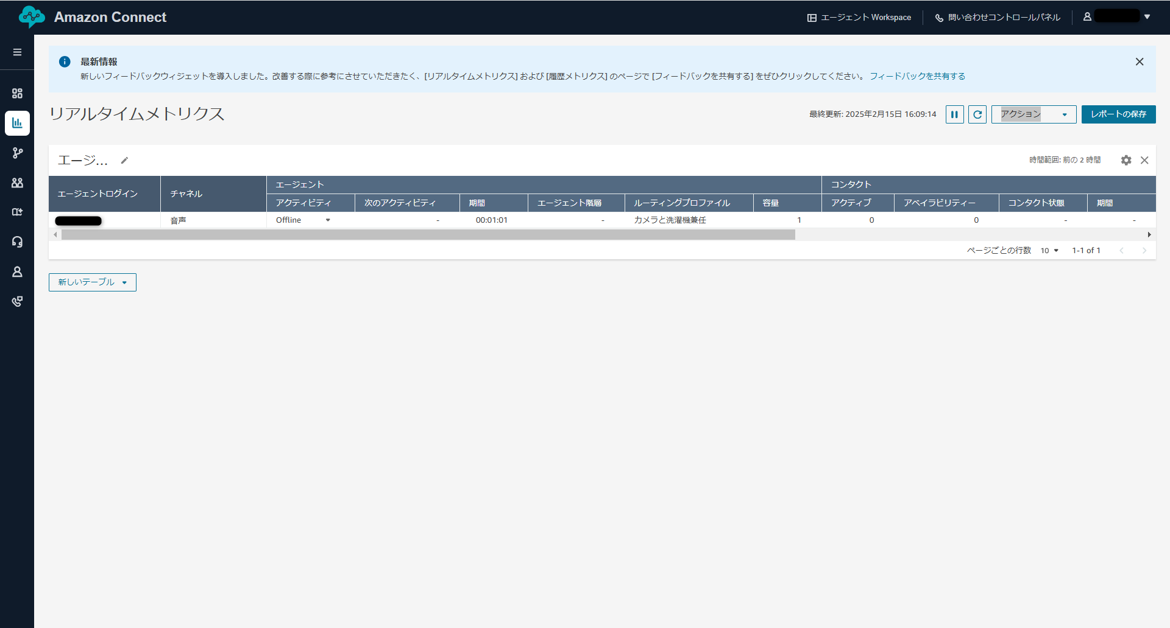Open table settings gear icon
Image resolution: width=1170 pixels, height=628 pixels.
(x=1126, y=160)
